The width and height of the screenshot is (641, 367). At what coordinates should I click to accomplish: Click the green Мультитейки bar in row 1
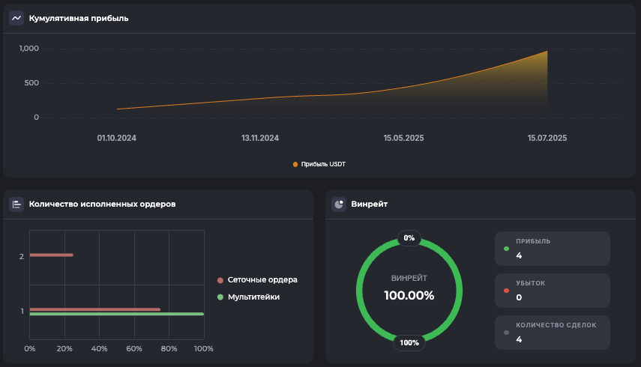click(x=116, y=315)
